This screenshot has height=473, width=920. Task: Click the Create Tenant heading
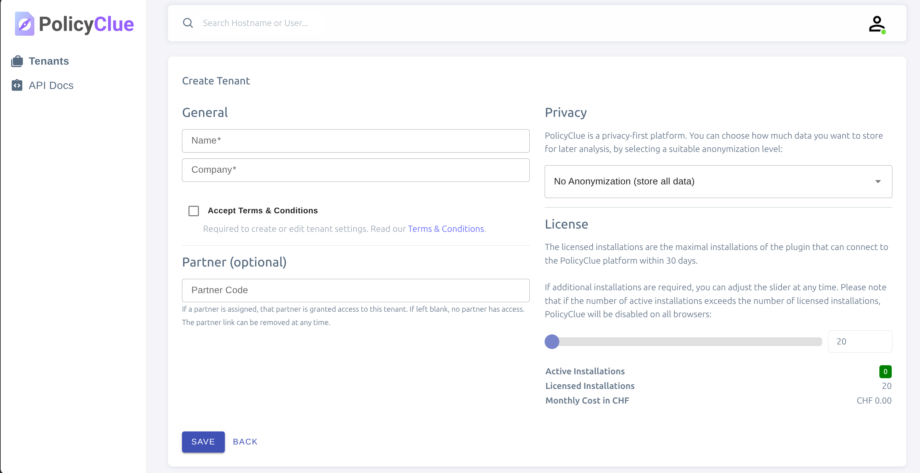tap(216, 81)
